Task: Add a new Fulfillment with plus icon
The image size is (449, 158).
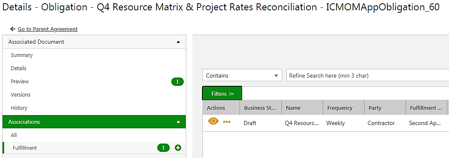Action: [x=178, y=148]
